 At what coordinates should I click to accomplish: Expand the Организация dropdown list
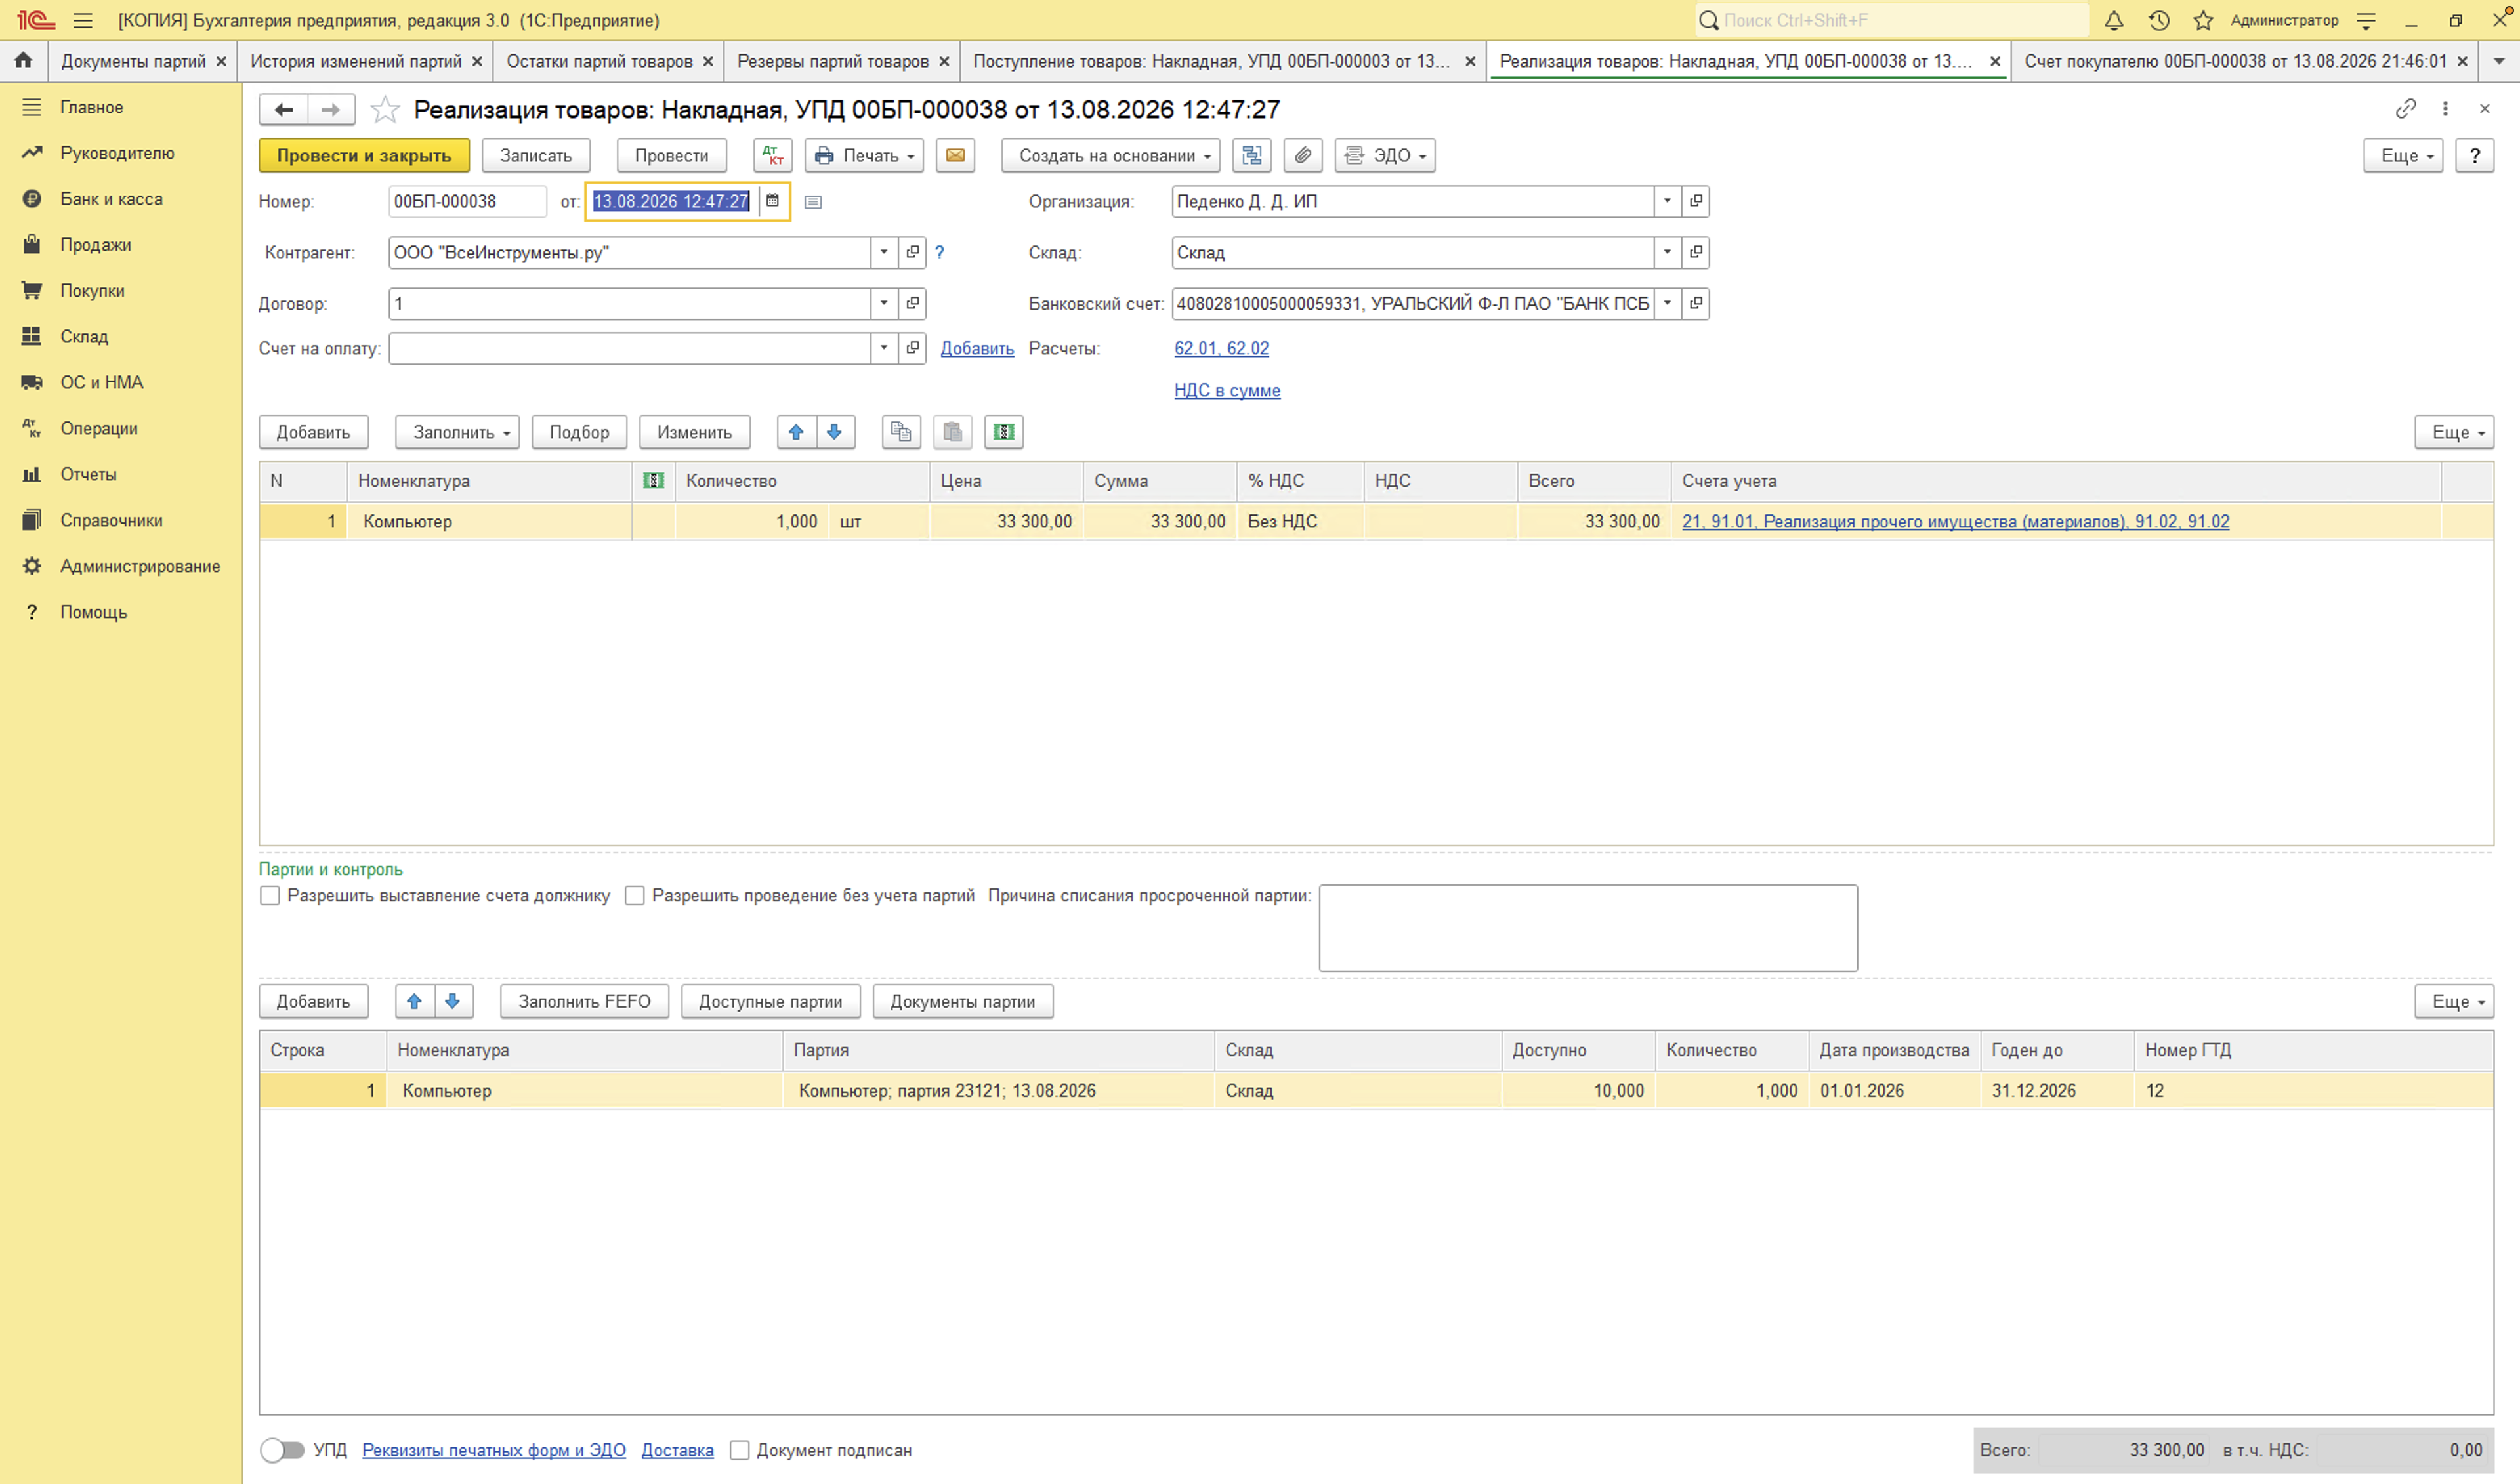(1667, 201)
